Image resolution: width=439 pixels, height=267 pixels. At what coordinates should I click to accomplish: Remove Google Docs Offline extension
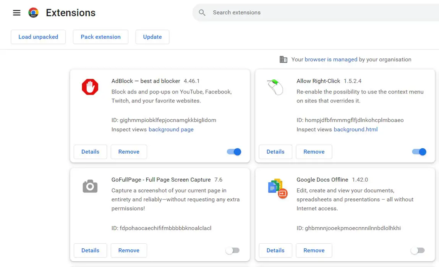314,251
